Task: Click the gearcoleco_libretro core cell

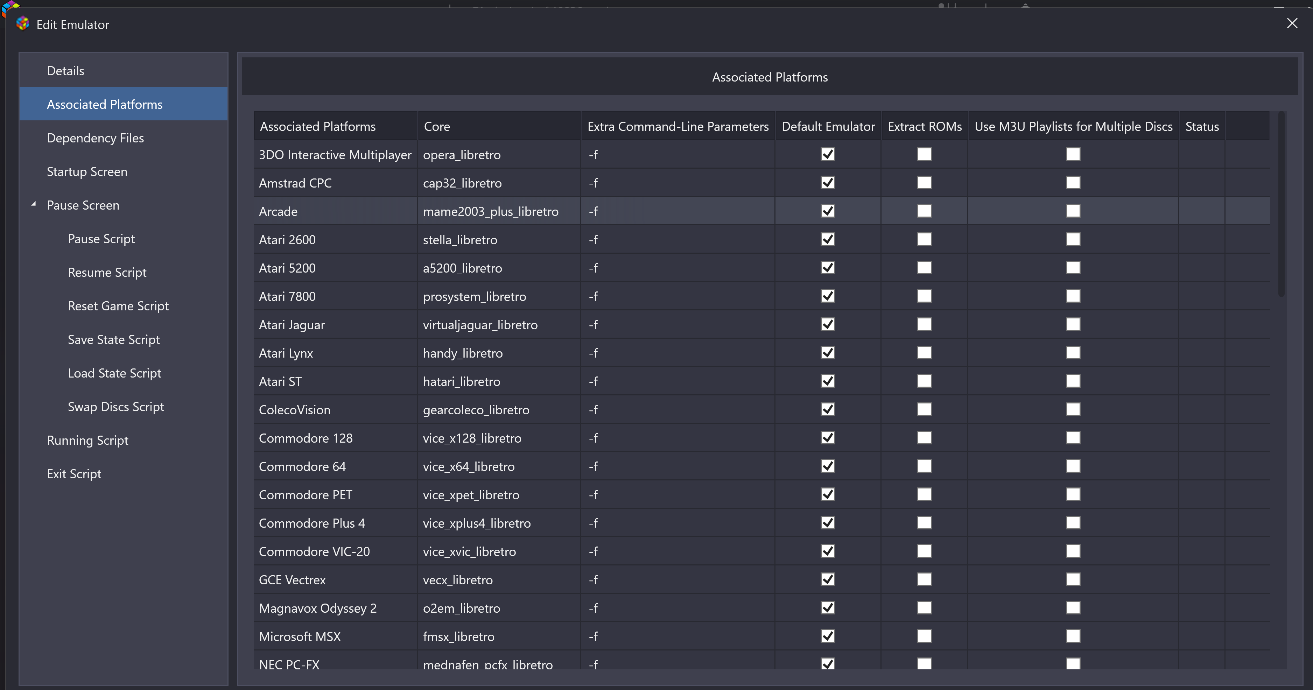Action: (499, 410)
